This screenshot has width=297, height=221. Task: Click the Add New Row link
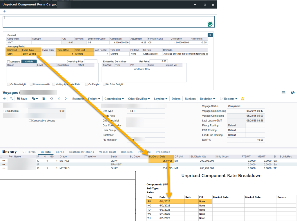[142, 69]
